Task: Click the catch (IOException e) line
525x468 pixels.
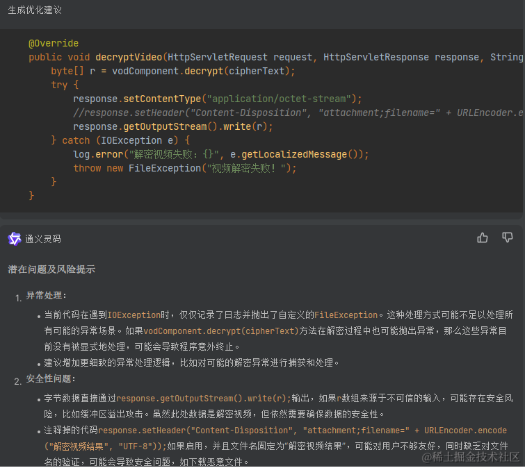Action: tap(120, 140)
